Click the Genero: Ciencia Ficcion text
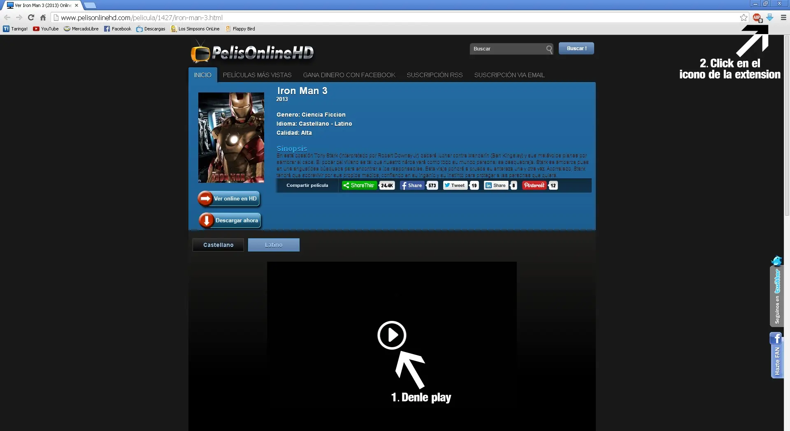The image size is (790, 431). pos(311,115)
